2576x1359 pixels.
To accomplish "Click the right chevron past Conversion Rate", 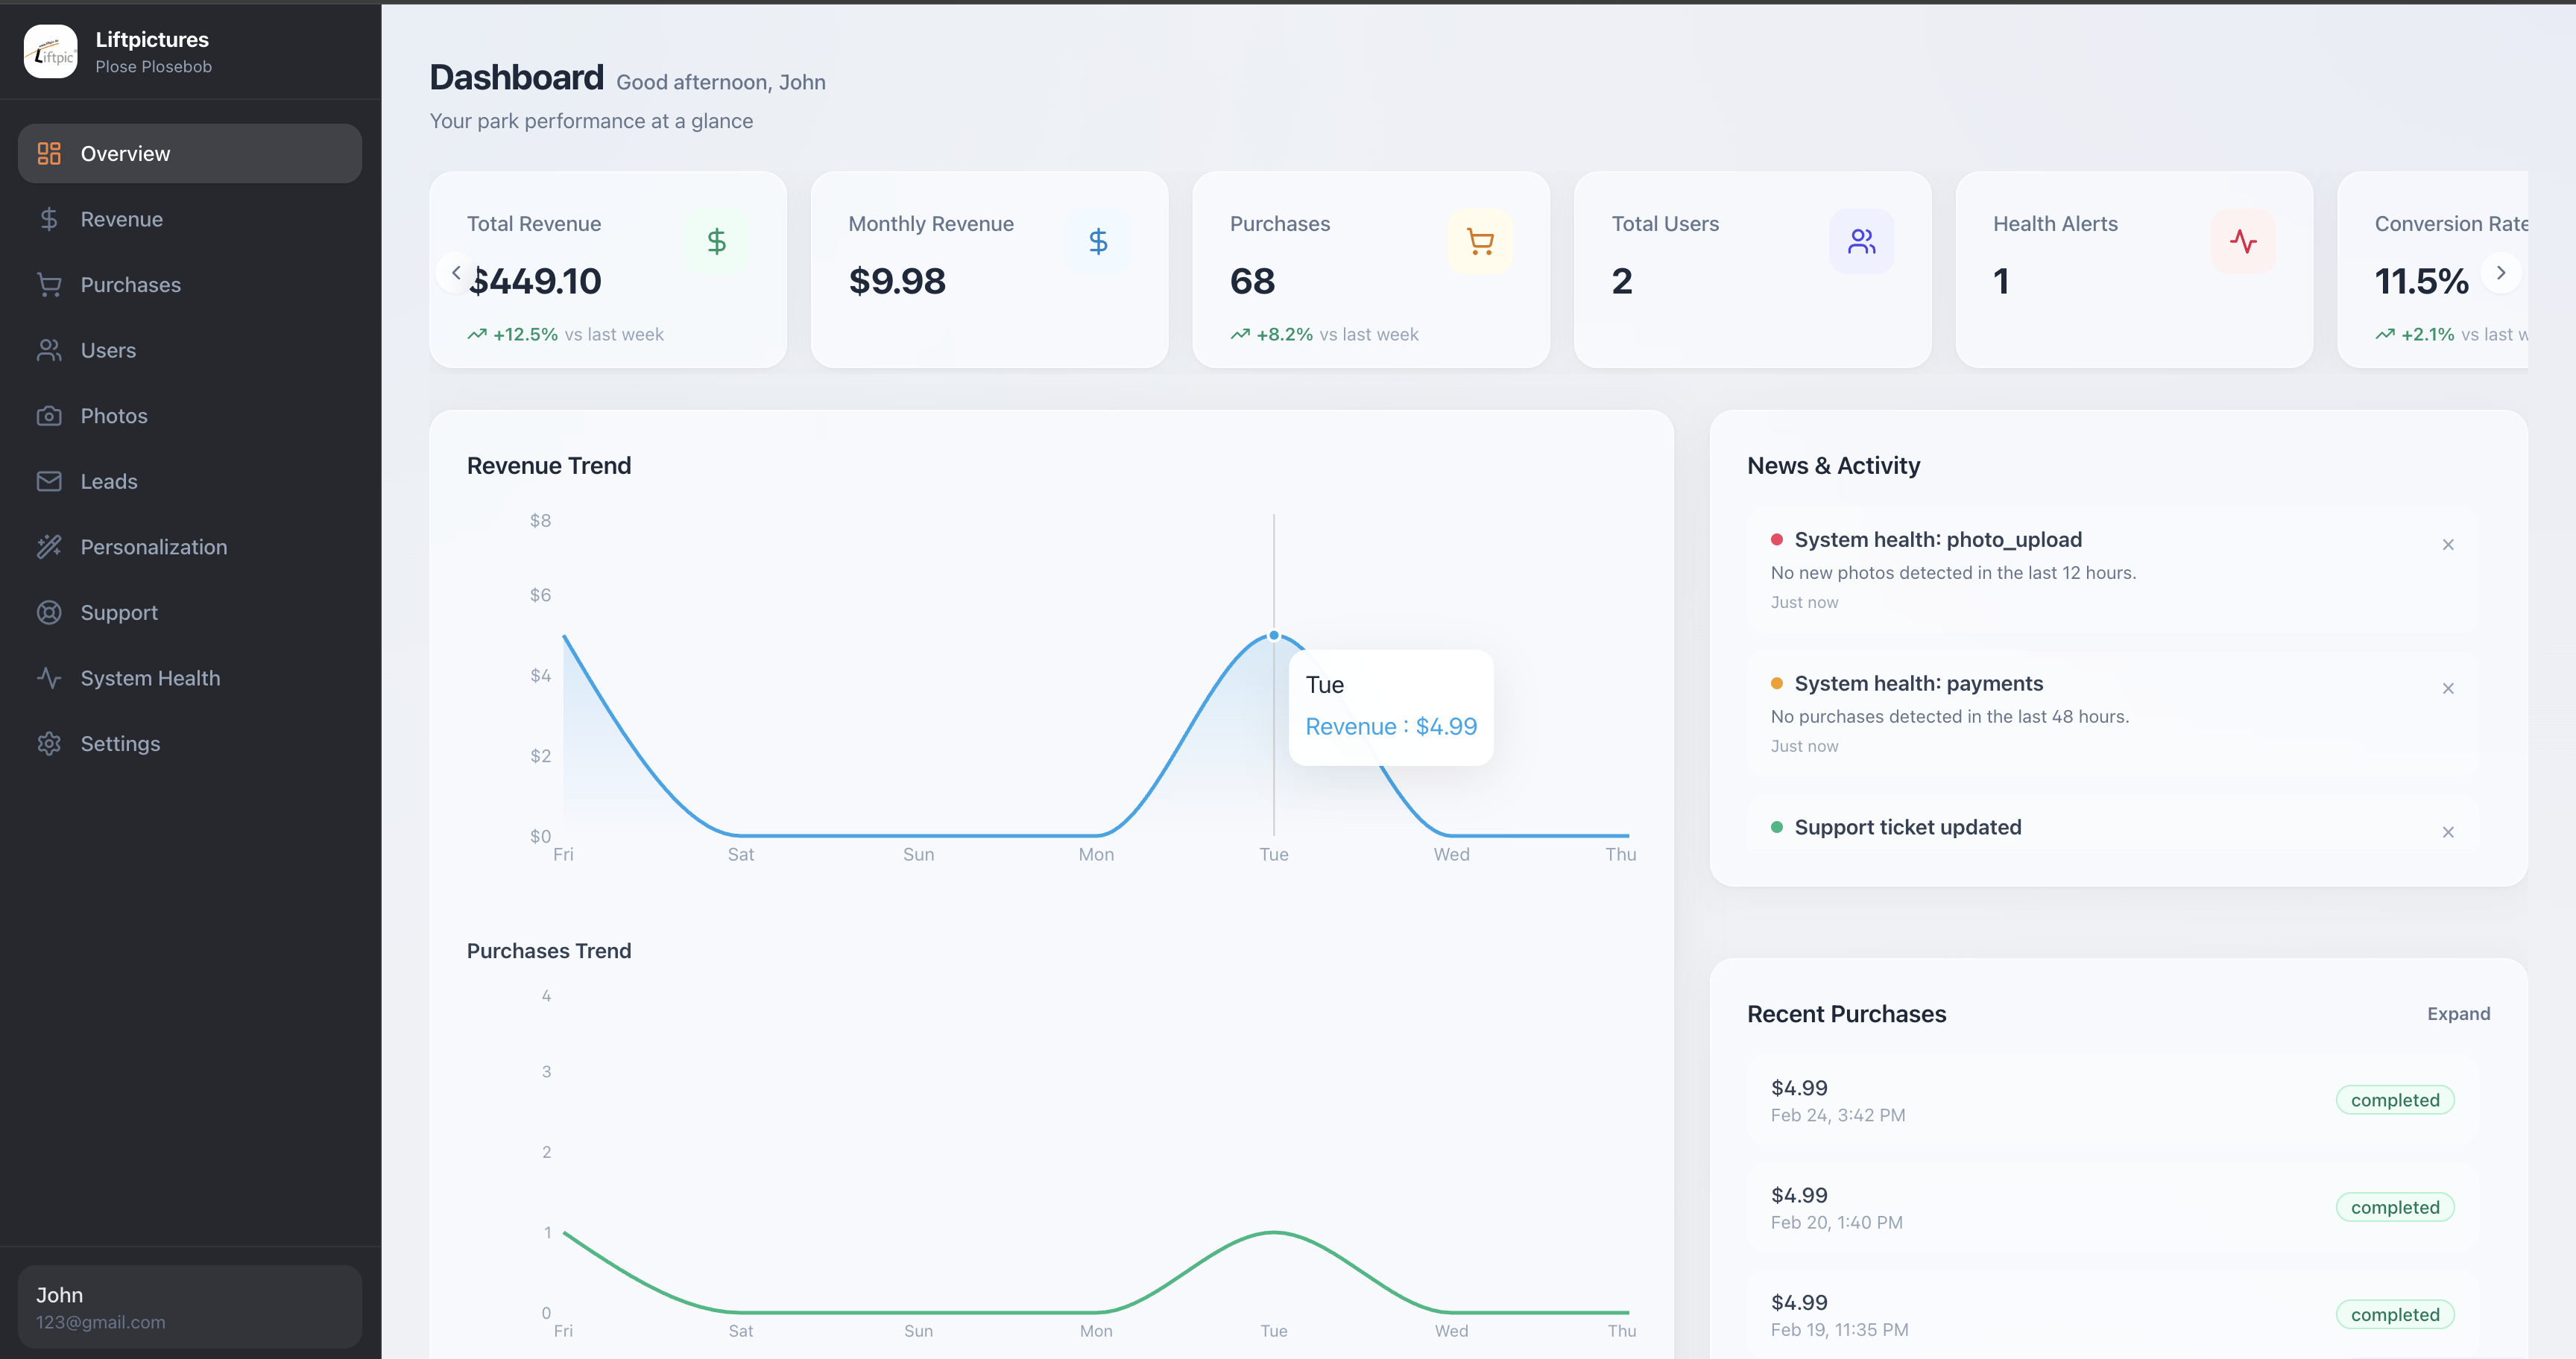I will [2501, 272].
